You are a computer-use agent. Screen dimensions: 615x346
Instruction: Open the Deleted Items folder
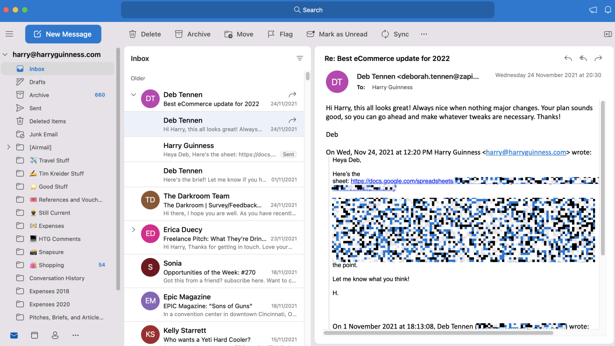(58, 121)
